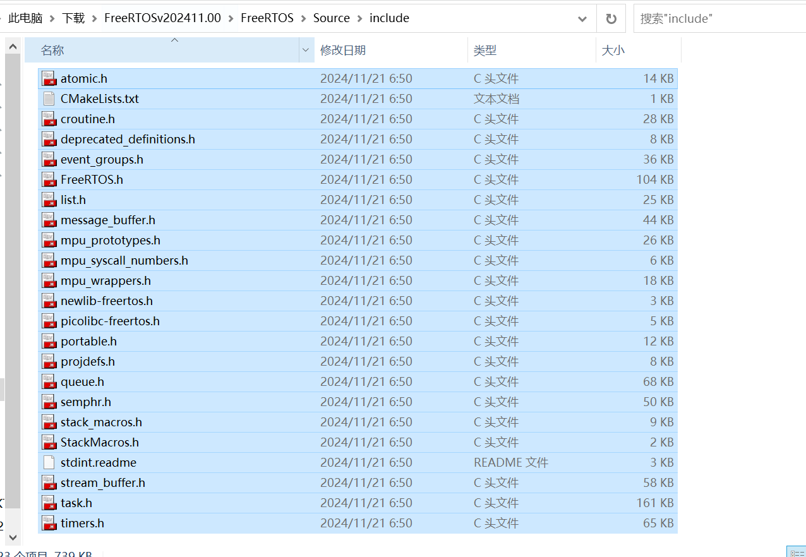Expand the chevron after FreeRTOS in breadcrumb
Image resolution: width=806 pixels, height=557 pixels.
(x=304, y=18)
